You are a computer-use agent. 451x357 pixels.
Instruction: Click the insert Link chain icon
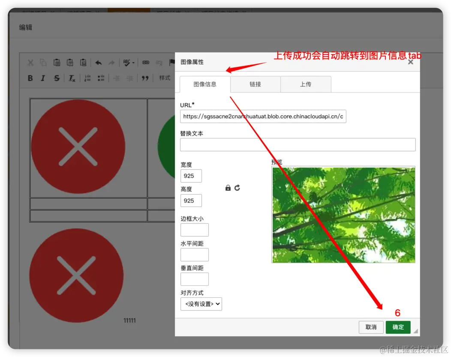[146, 63]
